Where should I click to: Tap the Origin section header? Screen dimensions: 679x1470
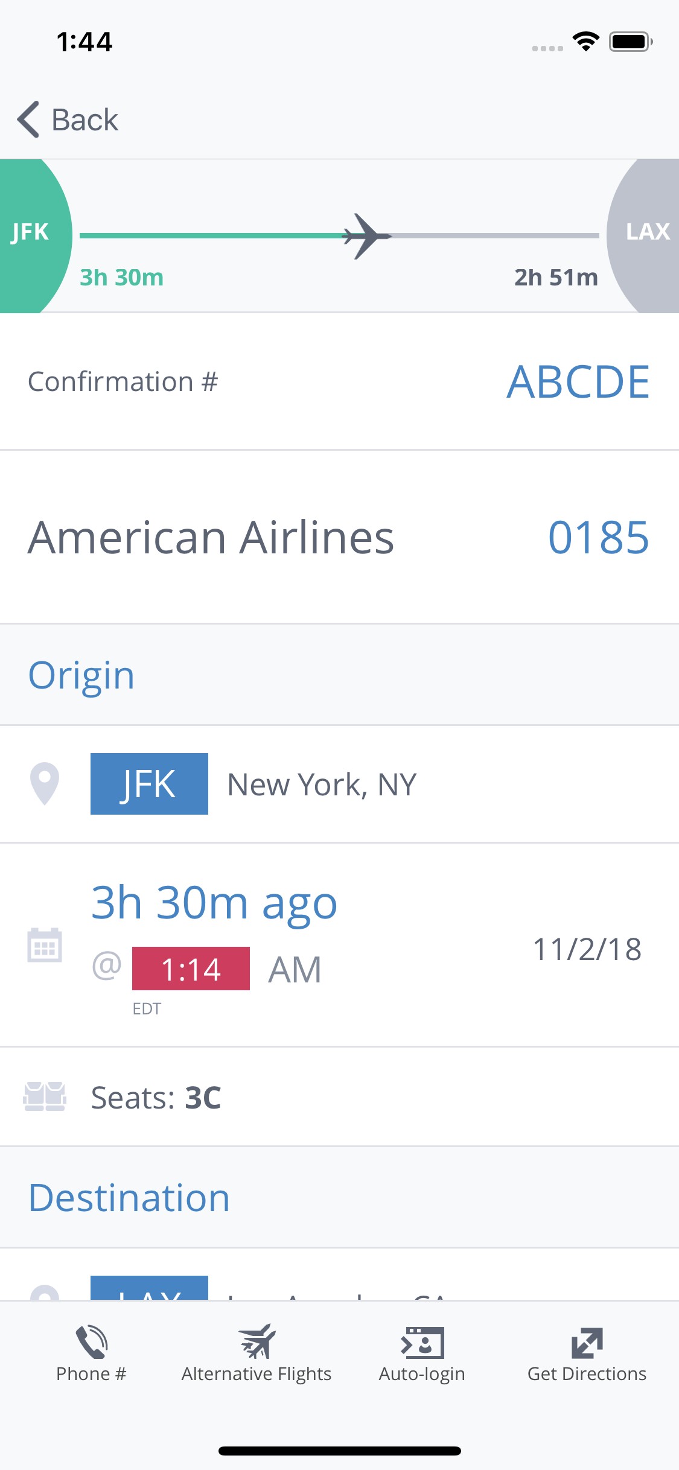click(x=81, y=675)
